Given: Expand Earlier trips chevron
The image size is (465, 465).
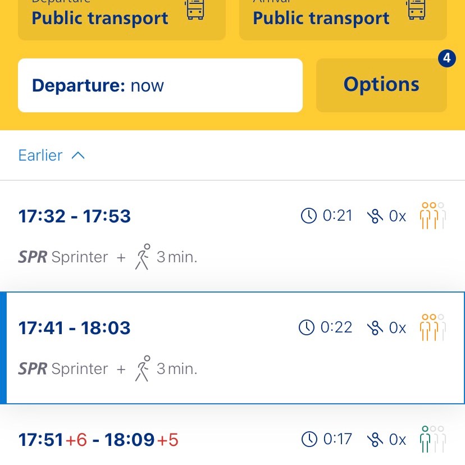Looking at the screenshot, I should tap(78, 156).
